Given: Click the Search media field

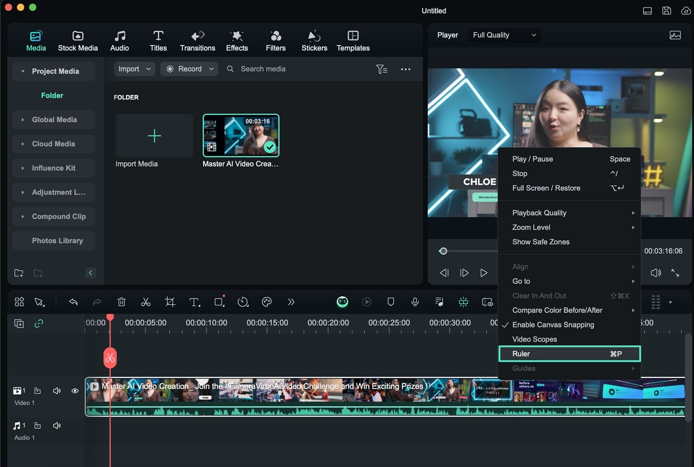Looking at the screenshot, I should point(263,69).
